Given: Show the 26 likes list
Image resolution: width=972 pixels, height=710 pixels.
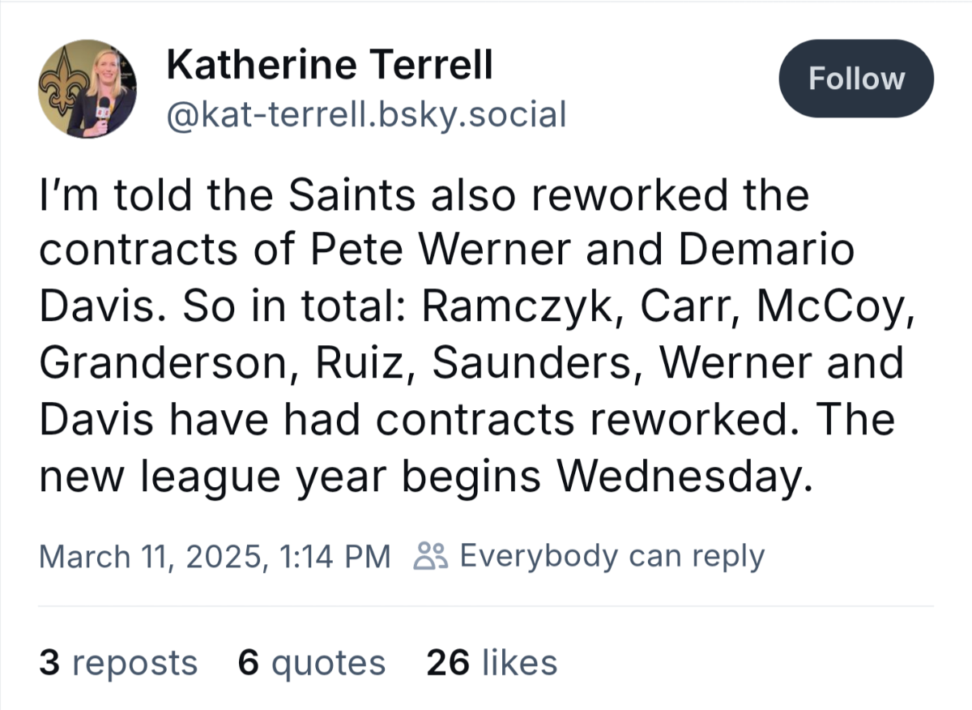Looking at the screenshot, I should (492, 662).
